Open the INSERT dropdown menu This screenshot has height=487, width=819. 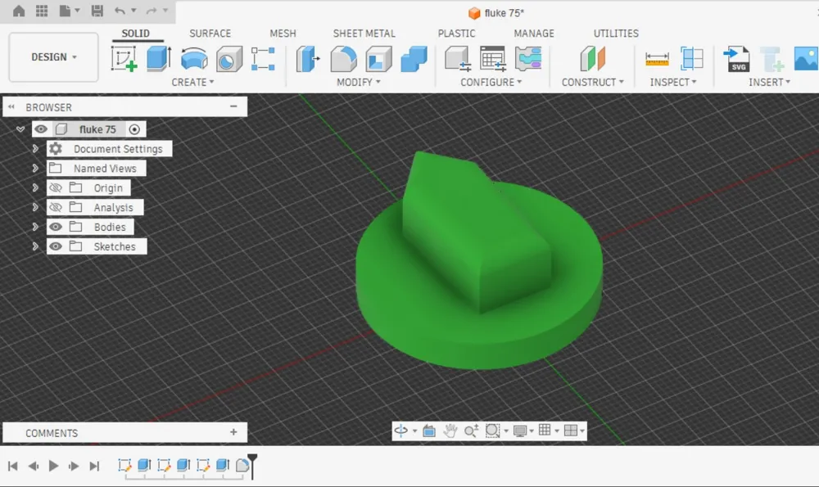pyautogui.click(x=769, y=82)
